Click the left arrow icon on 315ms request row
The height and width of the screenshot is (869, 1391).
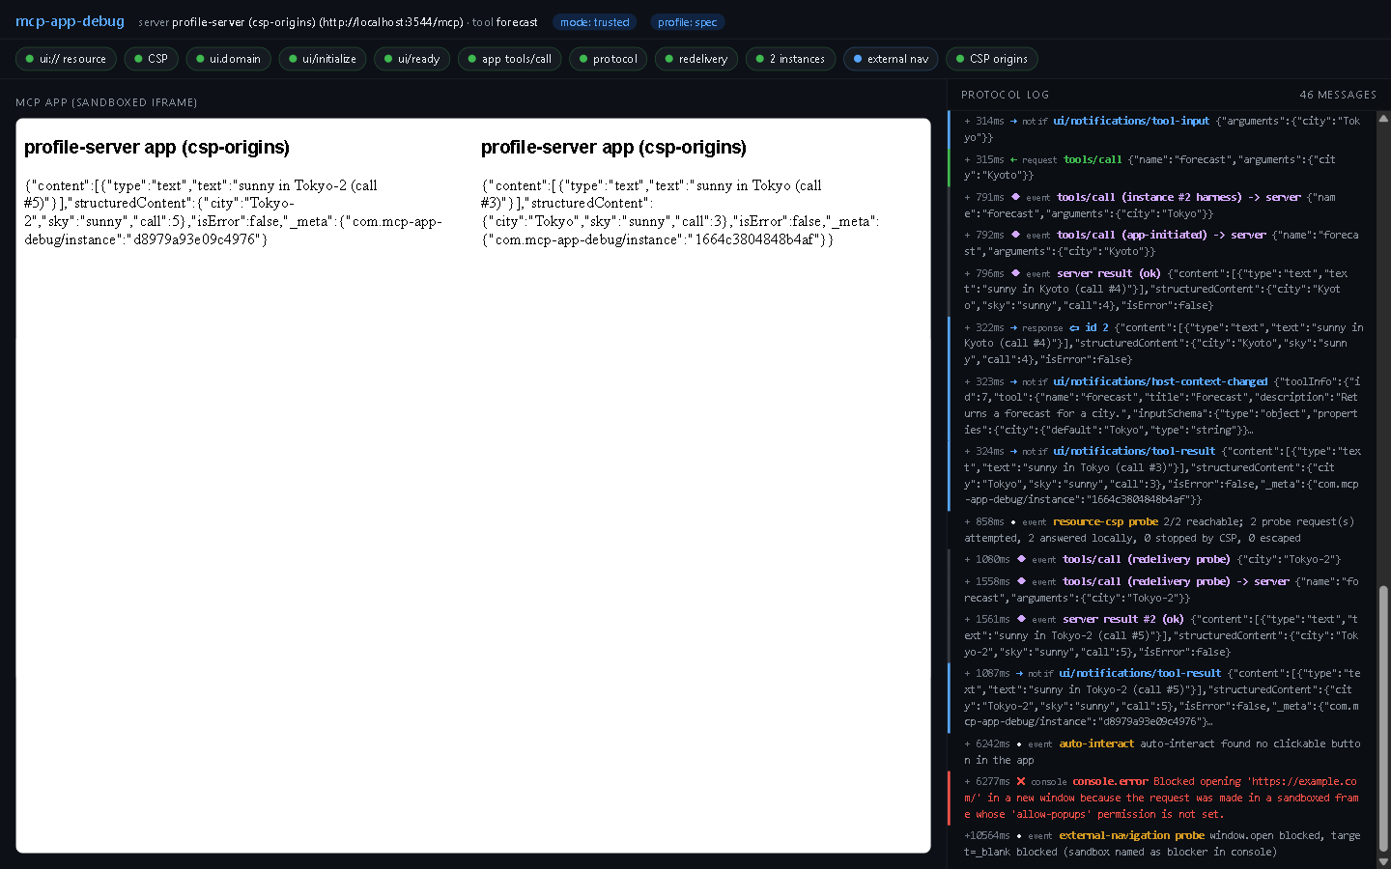(x=1013, y=159)
